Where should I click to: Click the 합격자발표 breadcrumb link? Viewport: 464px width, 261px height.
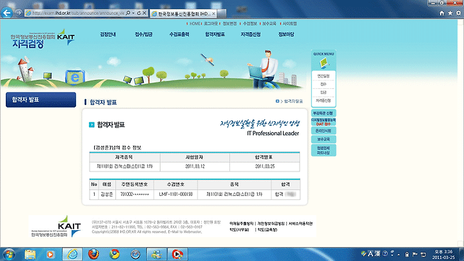pos(293,101)
